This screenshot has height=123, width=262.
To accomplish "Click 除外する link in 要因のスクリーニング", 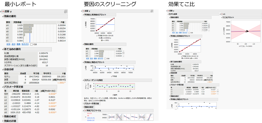I will click(x=100, y=58).
